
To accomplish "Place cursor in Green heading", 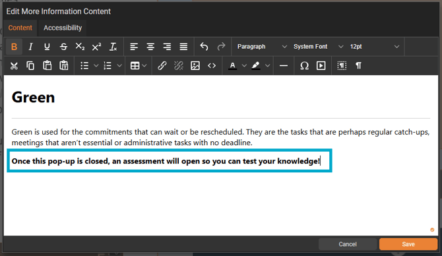I will 33,97.
